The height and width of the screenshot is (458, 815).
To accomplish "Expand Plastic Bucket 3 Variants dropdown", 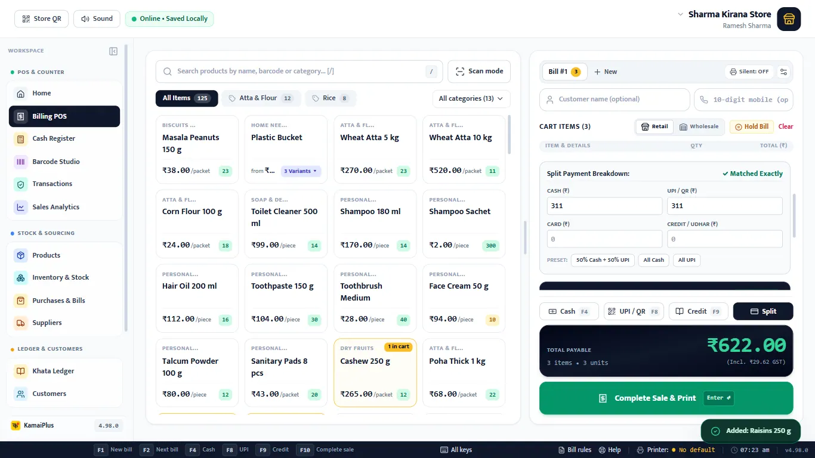I will (x=301, y=171).
